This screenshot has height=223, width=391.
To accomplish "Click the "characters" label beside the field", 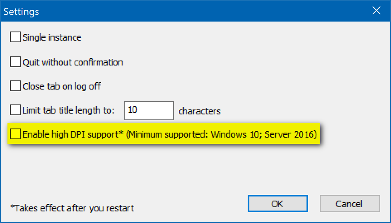I will (199, 111).
